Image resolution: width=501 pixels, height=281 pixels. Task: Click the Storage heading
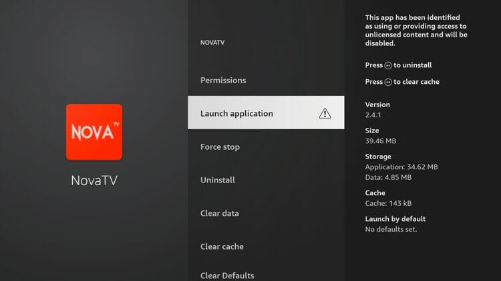point(378,156)
